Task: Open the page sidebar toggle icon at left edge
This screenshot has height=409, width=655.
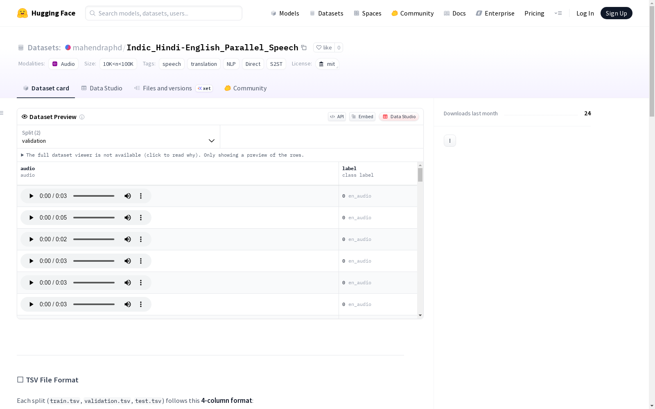Action: [2, 113]
